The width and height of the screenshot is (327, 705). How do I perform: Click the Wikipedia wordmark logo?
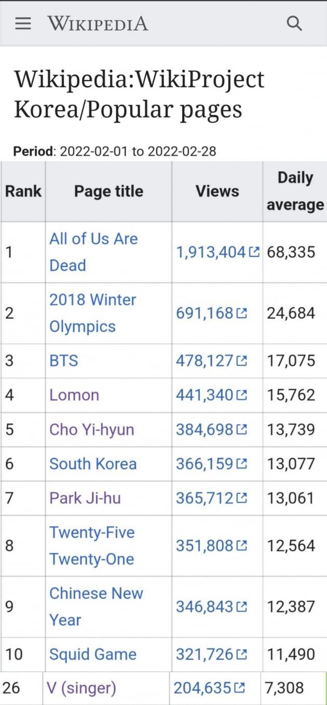98,24
